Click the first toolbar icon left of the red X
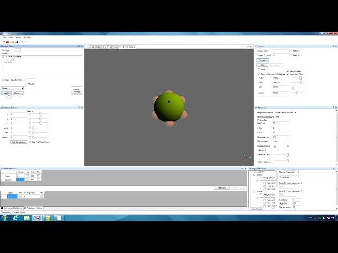 point(4,42)
